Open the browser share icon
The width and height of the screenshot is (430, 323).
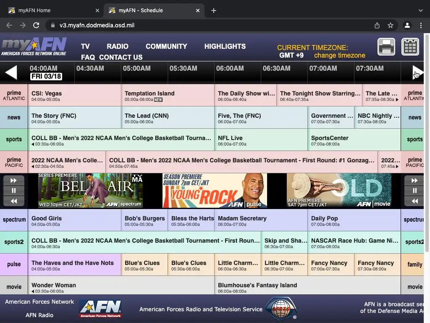coord(377,25)
